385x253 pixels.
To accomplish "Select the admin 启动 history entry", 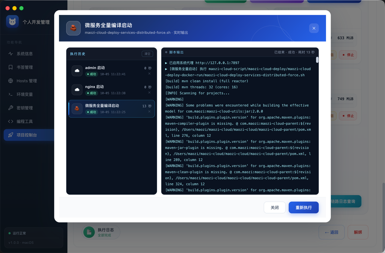I will tap(112, 71).
